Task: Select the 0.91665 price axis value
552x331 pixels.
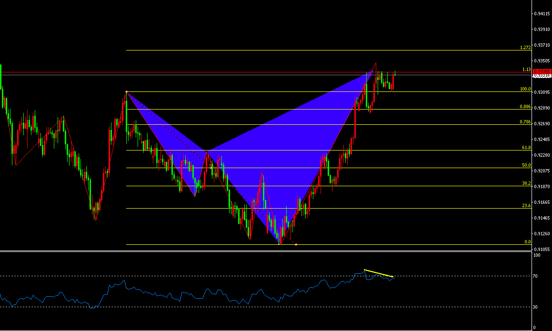Action: coord(542,202)
